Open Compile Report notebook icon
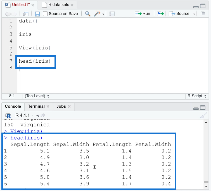 point(112,14)
